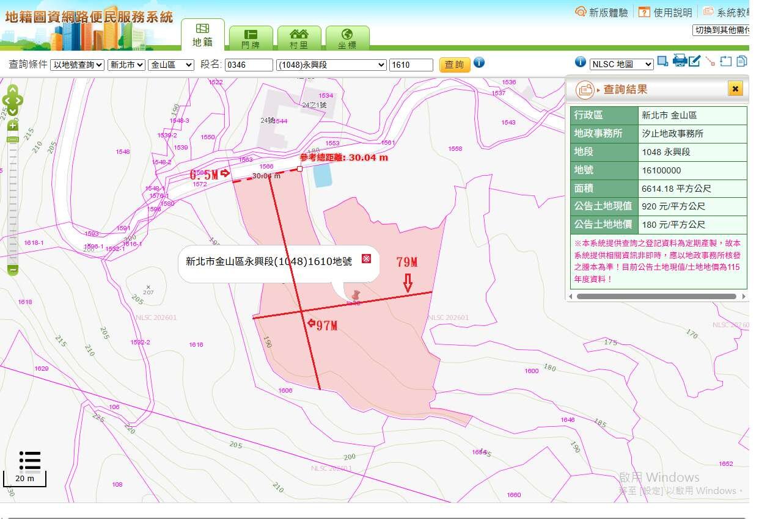Click the 地號 input field containing 1610
The image size is (759, 519).
(411, 65)
